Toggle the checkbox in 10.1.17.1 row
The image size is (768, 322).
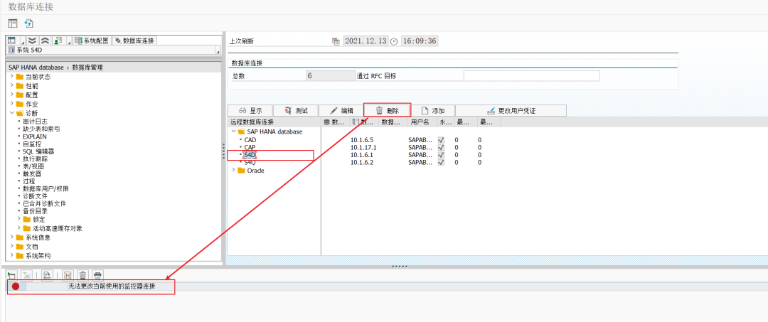(442, 147)
